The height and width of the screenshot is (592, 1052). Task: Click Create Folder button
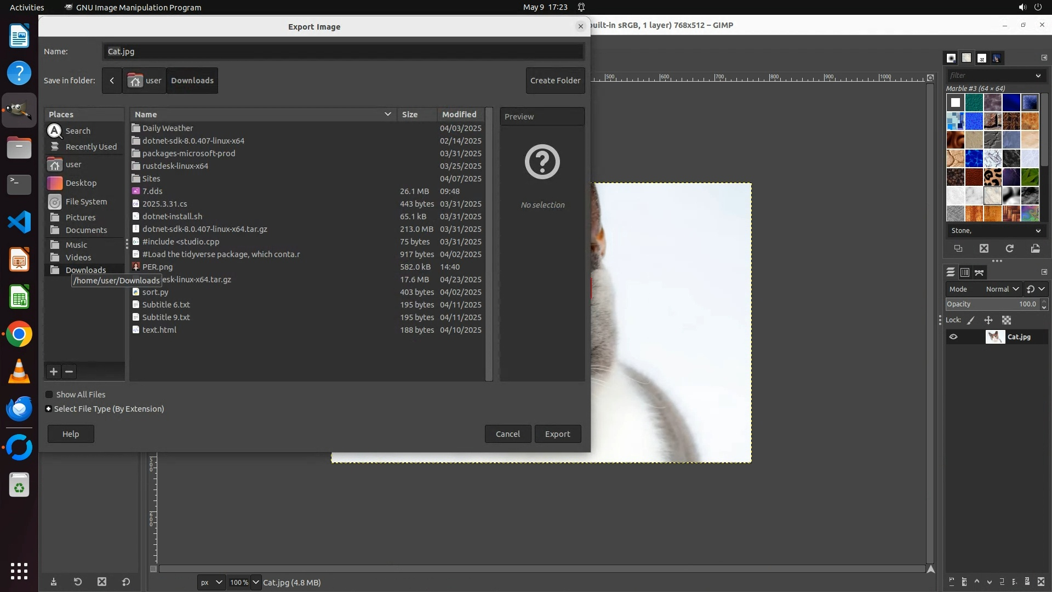[x=555, y=81]
